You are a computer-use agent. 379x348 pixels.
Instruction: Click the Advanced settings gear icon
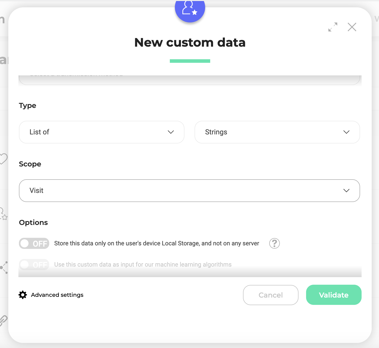point(23,295)
